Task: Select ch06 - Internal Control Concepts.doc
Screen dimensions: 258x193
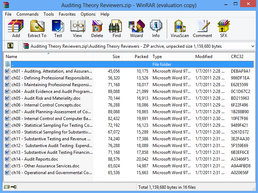Action: point(46,105)
